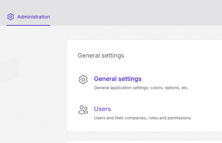
Task: Open the Administration tab
Action: [28, 17]
